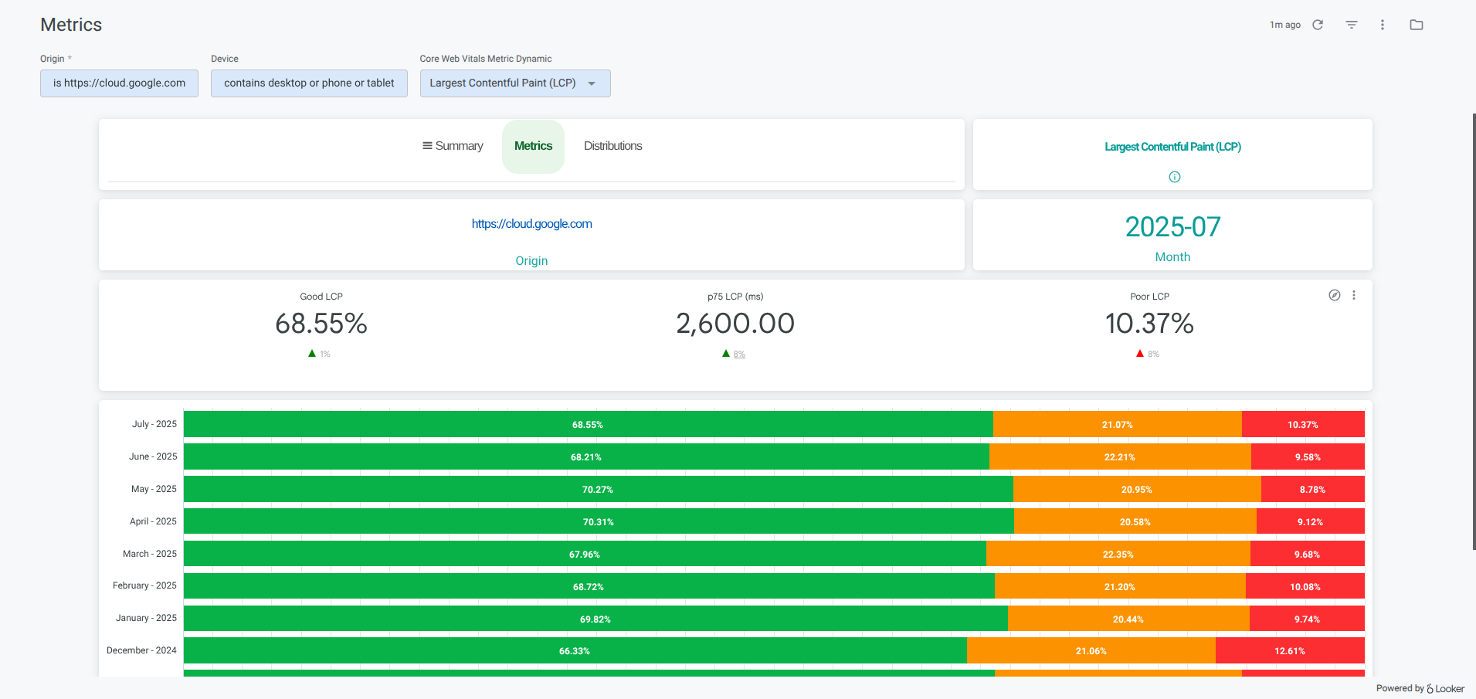Open the folder icon in header
Viewport: 1476px width, 699px height.
(x=1417, y=25)
